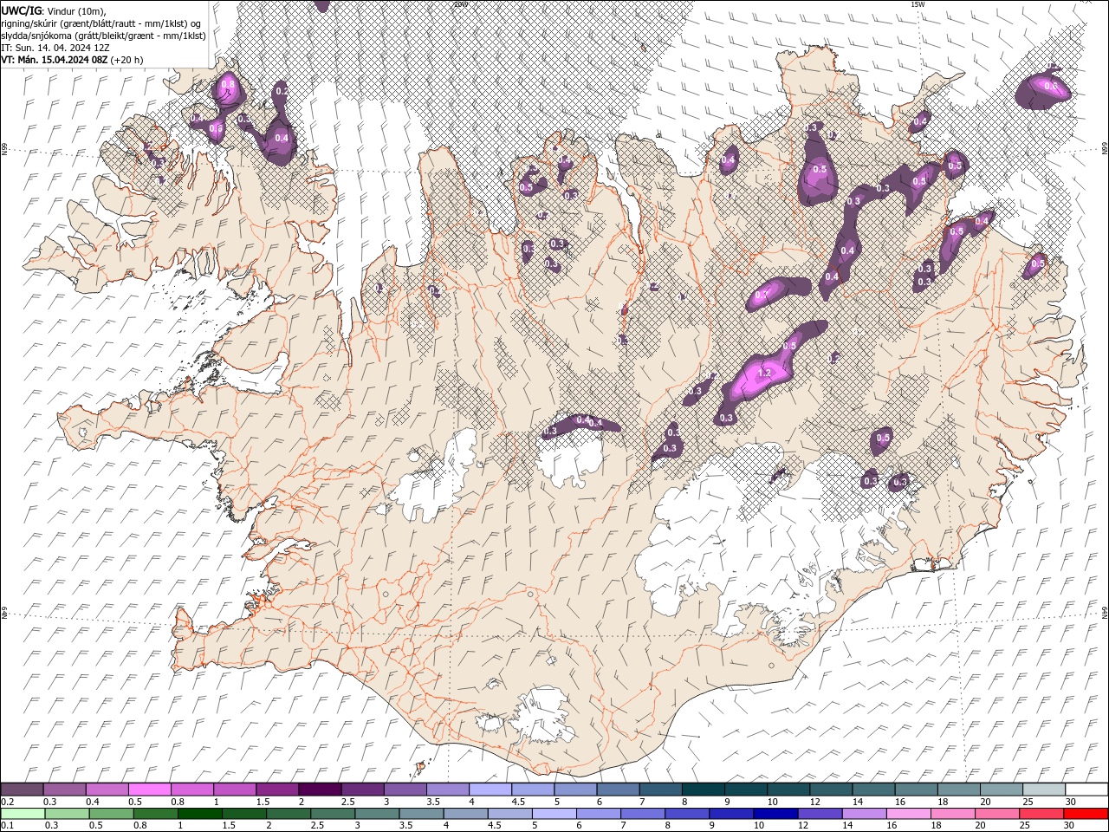Select the red-pink 25 mm rain legend swatch

[x=1041, y=814]
